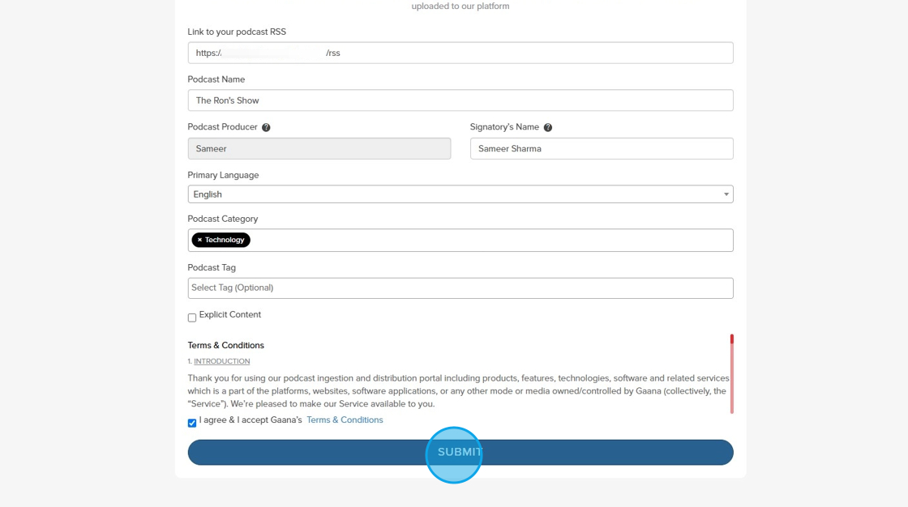The width and height of the screenshot is (908, 507).
Task: Remove the Technology category tag
Action: coord(199,240)
